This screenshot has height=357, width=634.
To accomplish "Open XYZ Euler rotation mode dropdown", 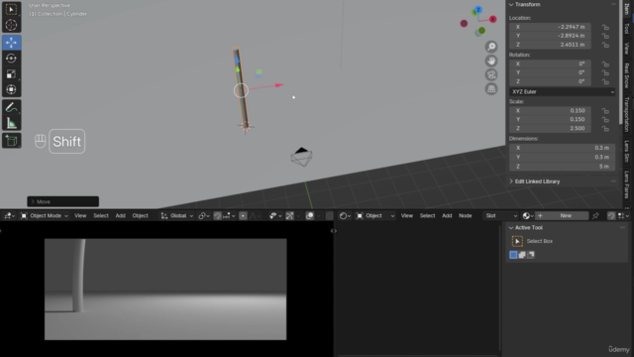I will 563,92.
